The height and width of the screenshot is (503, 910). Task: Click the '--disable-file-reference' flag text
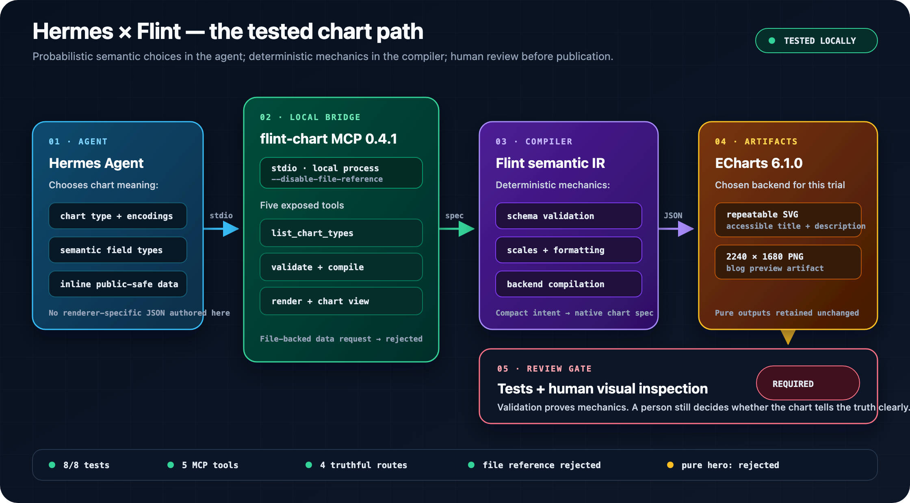327,179
